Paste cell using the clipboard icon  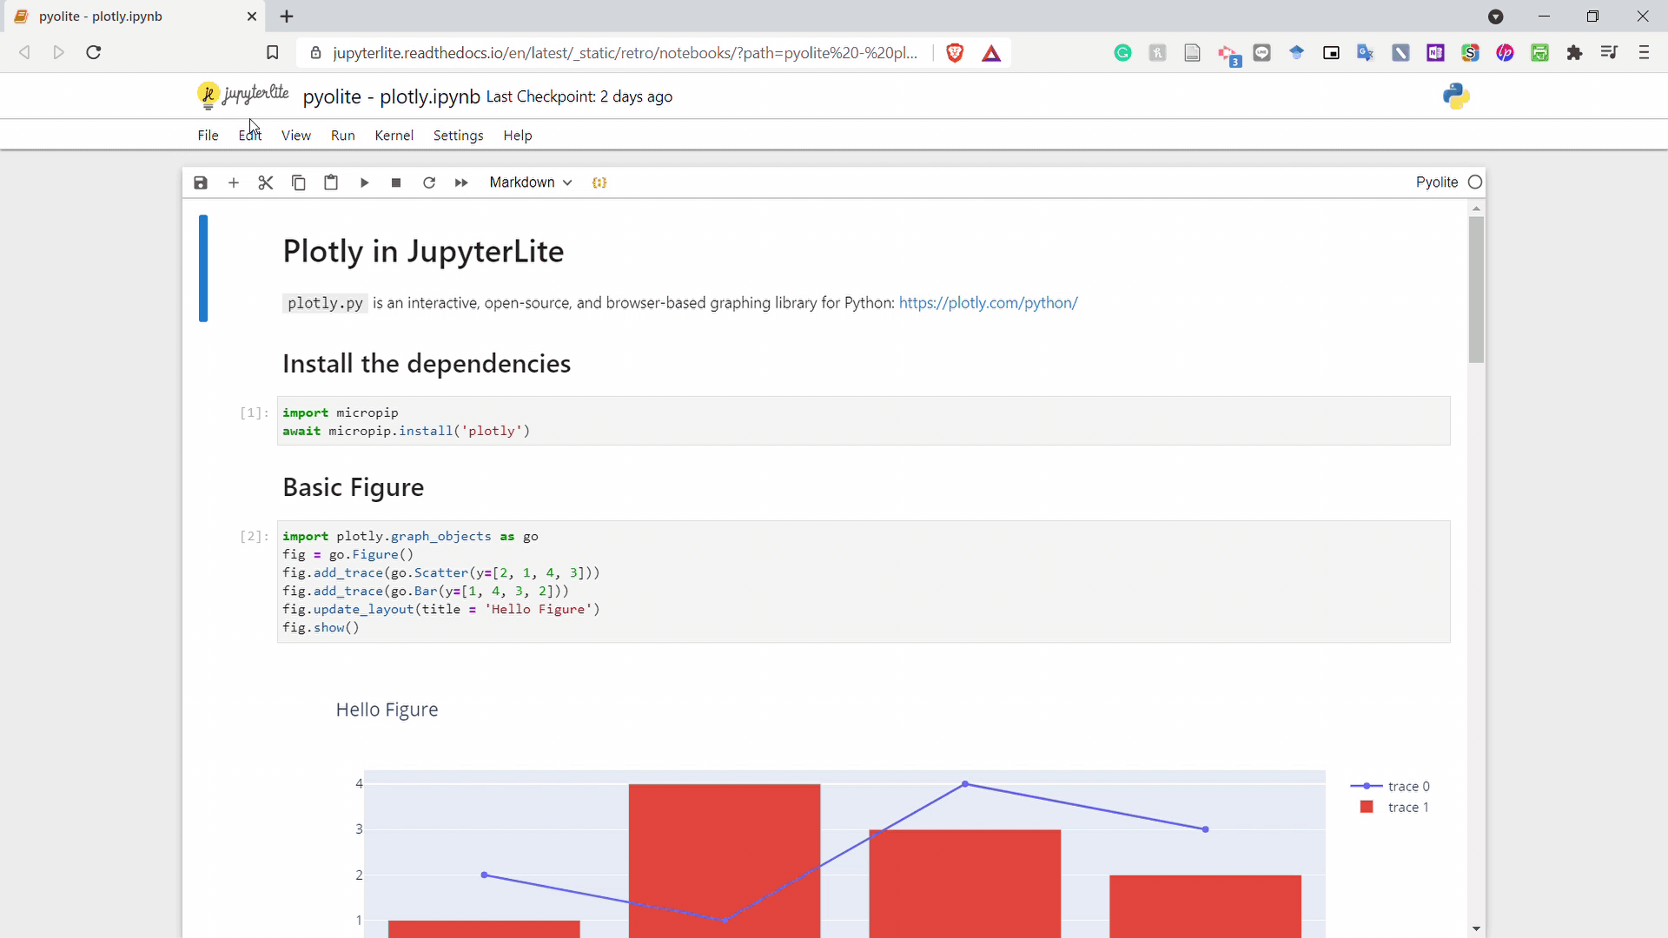[x=331, y=182]
